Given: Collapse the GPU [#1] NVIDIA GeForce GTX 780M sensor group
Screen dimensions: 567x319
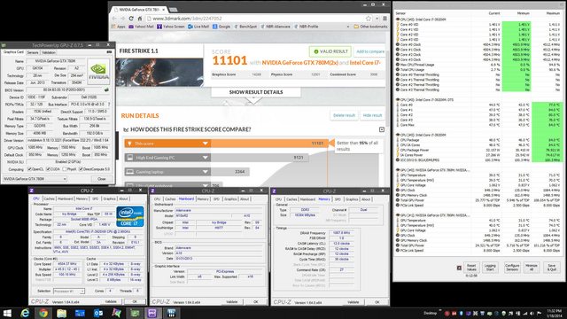Looking at the screenshot, I should click(398, 215).
